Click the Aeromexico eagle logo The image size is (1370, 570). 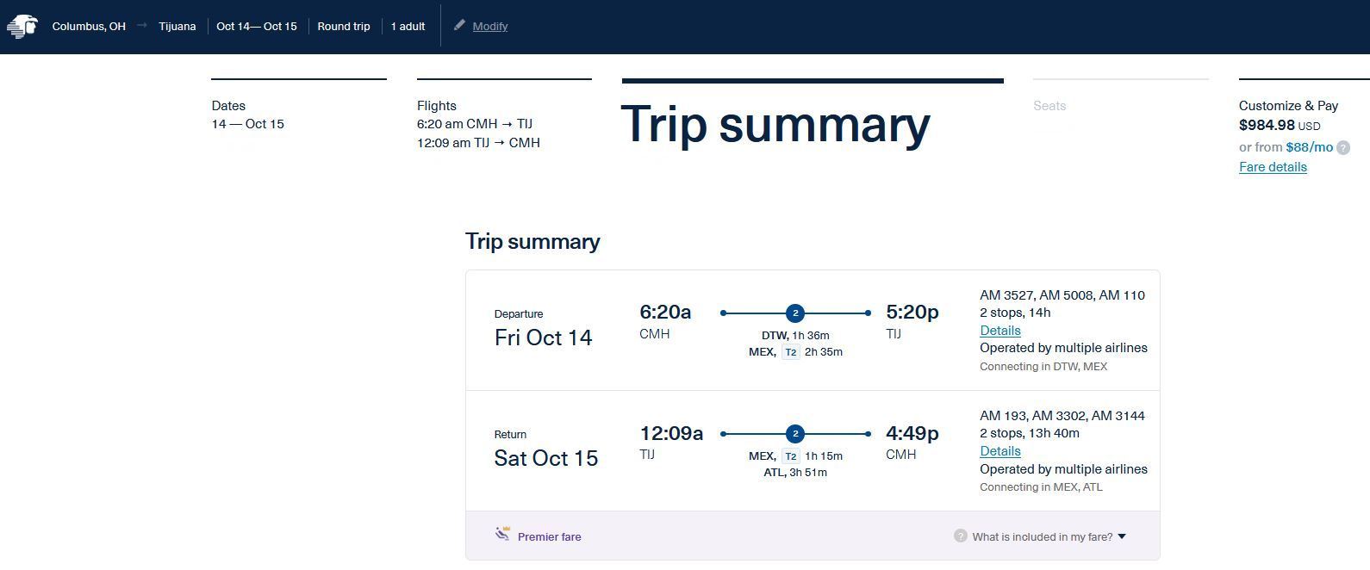pyautogui.click(x=22, y=26)
